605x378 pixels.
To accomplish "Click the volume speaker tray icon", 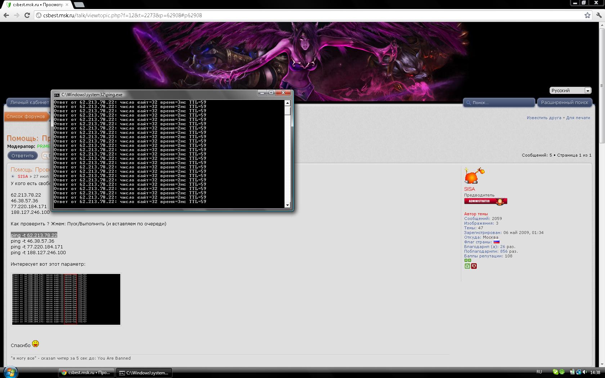I will click(584, 372).
